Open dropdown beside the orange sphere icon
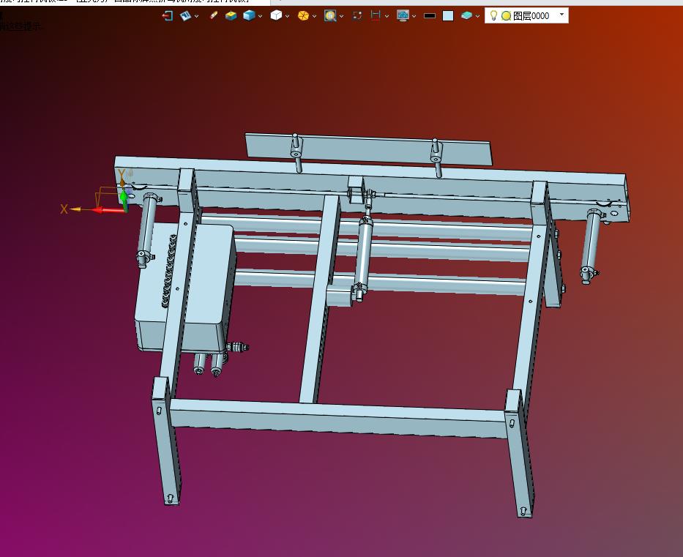This screenshot has height=557, width=683. (x=314, y=17)
